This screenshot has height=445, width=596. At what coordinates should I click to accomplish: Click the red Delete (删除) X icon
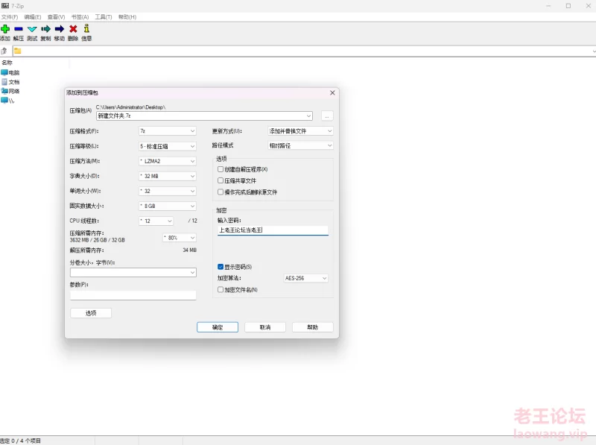point(73,29)
